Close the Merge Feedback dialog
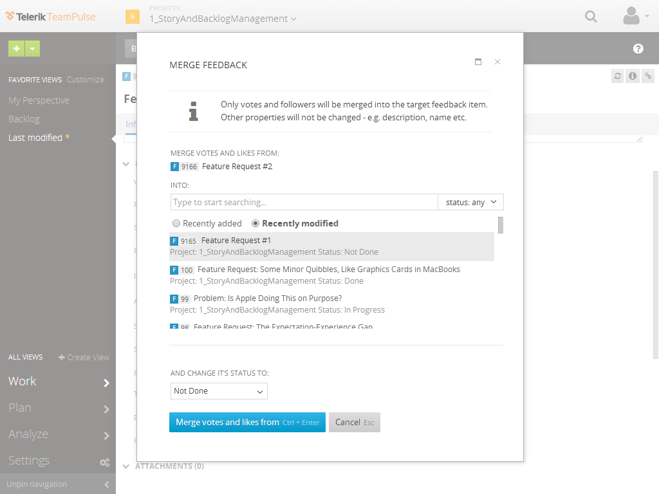This screenshot has width=659, height=494. (497, 62)
